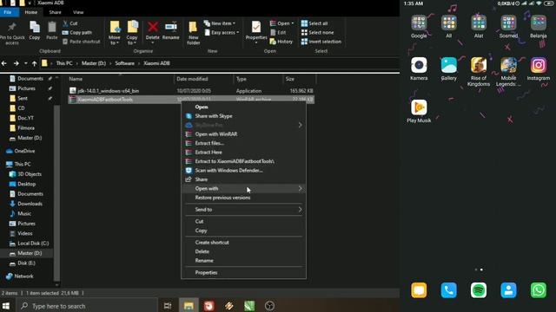Switch to the Share ribbon tab
Screen dimensions: 556x312
click(55, 12)
